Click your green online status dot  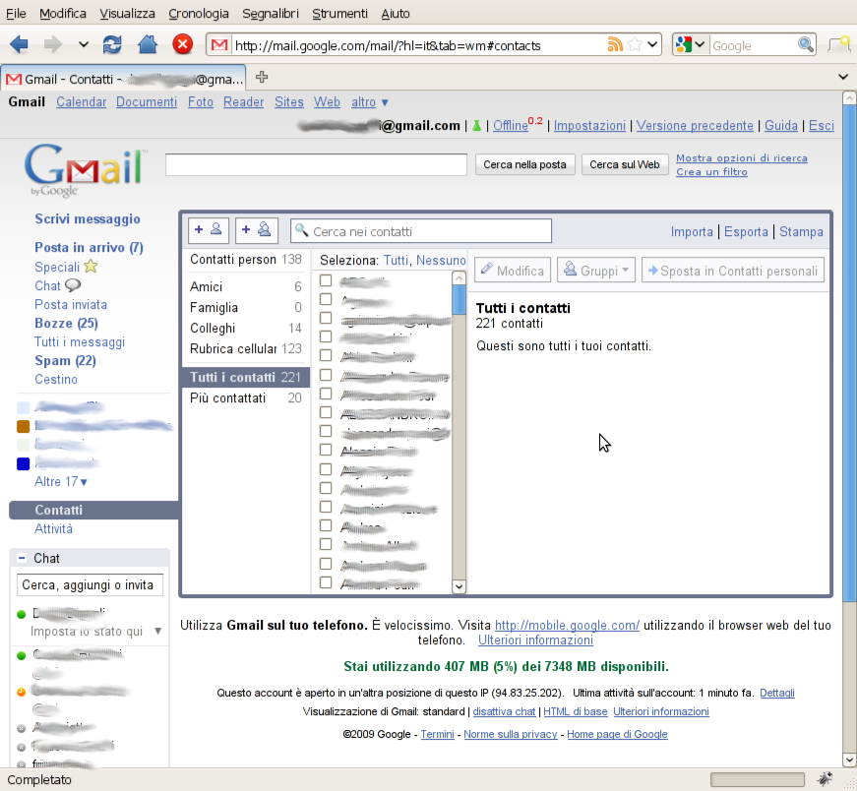22,614
